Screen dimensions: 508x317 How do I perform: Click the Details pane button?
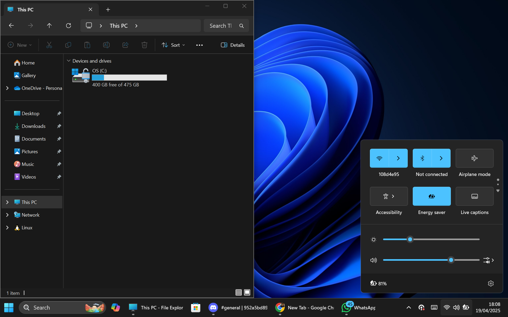(x=233, y=45)
